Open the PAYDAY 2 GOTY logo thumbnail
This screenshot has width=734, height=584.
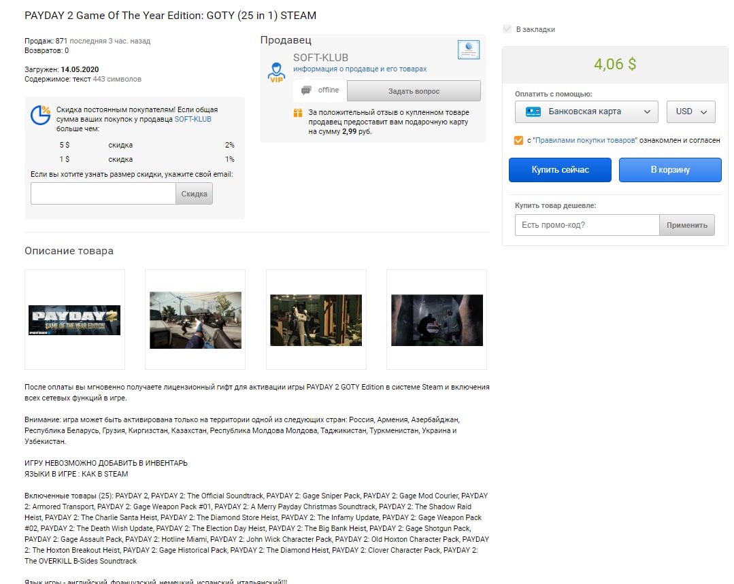point(74,320)
